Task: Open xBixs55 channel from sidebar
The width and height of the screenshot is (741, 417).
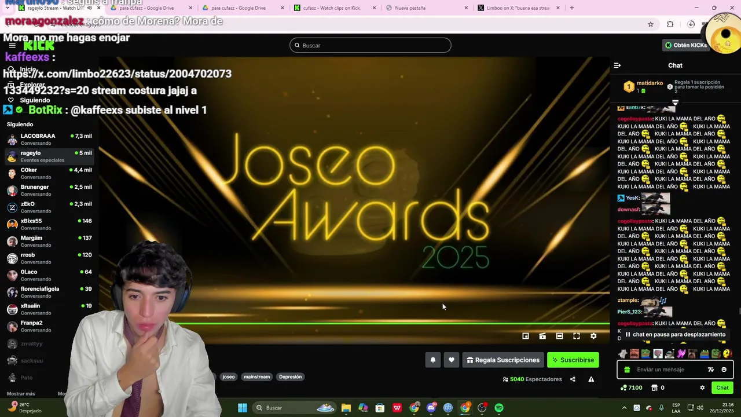Action: pyautogui.click(x=49, y=224)
